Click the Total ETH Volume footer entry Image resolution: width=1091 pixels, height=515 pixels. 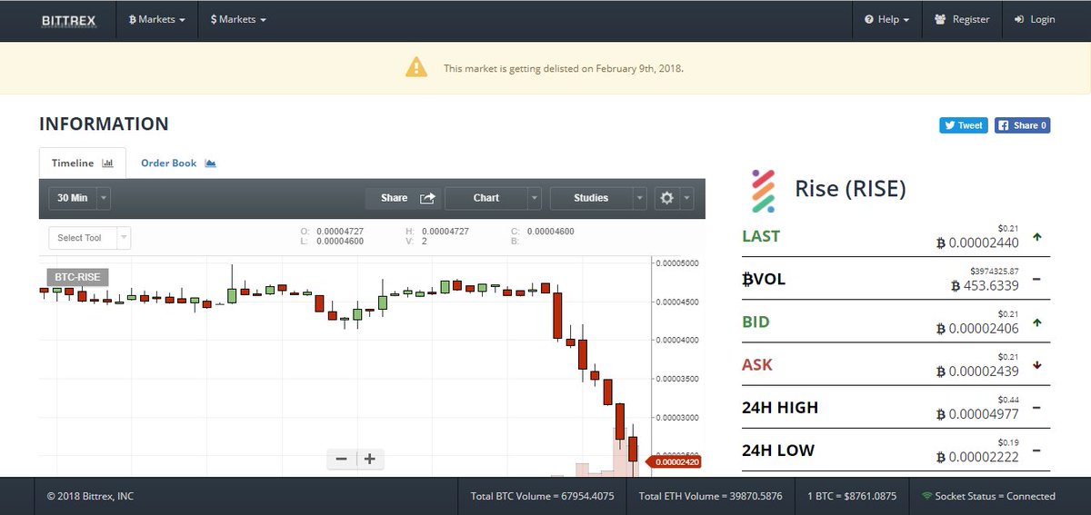pyautogui.click(x=713, y=496)
